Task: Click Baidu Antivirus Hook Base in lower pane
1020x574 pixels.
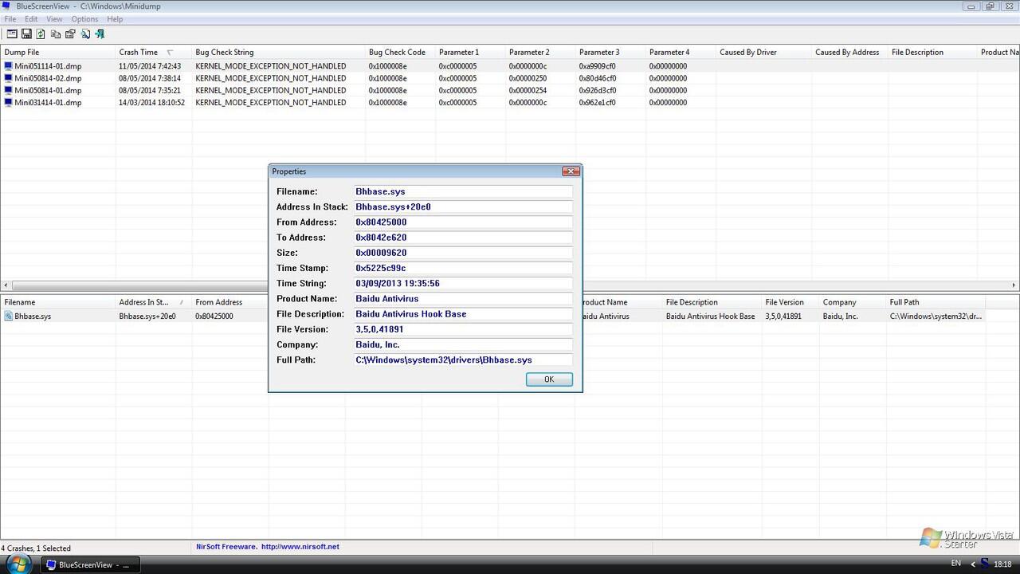Action: (x=710, y=316)
